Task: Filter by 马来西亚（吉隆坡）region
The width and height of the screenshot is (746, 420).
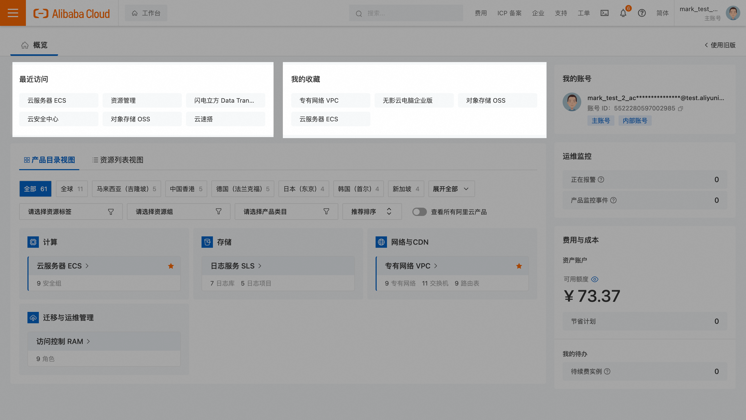Action: pos(126,189)
